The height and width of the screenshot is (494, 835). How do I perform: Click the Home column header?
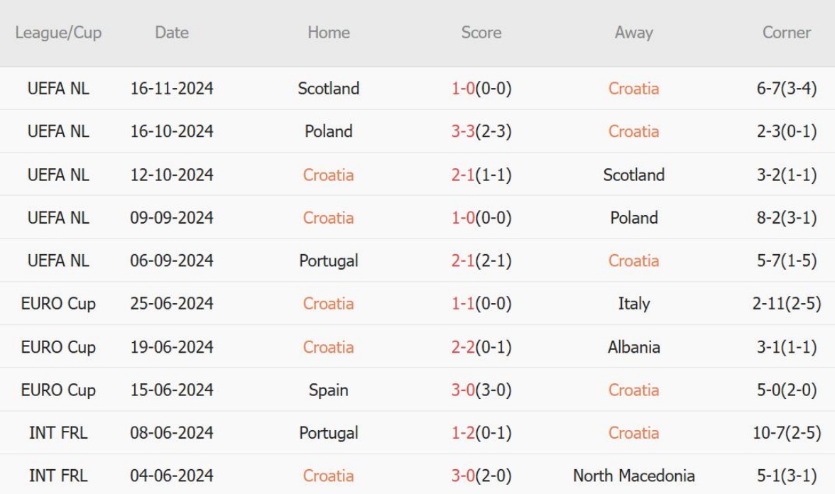[328, 33]
